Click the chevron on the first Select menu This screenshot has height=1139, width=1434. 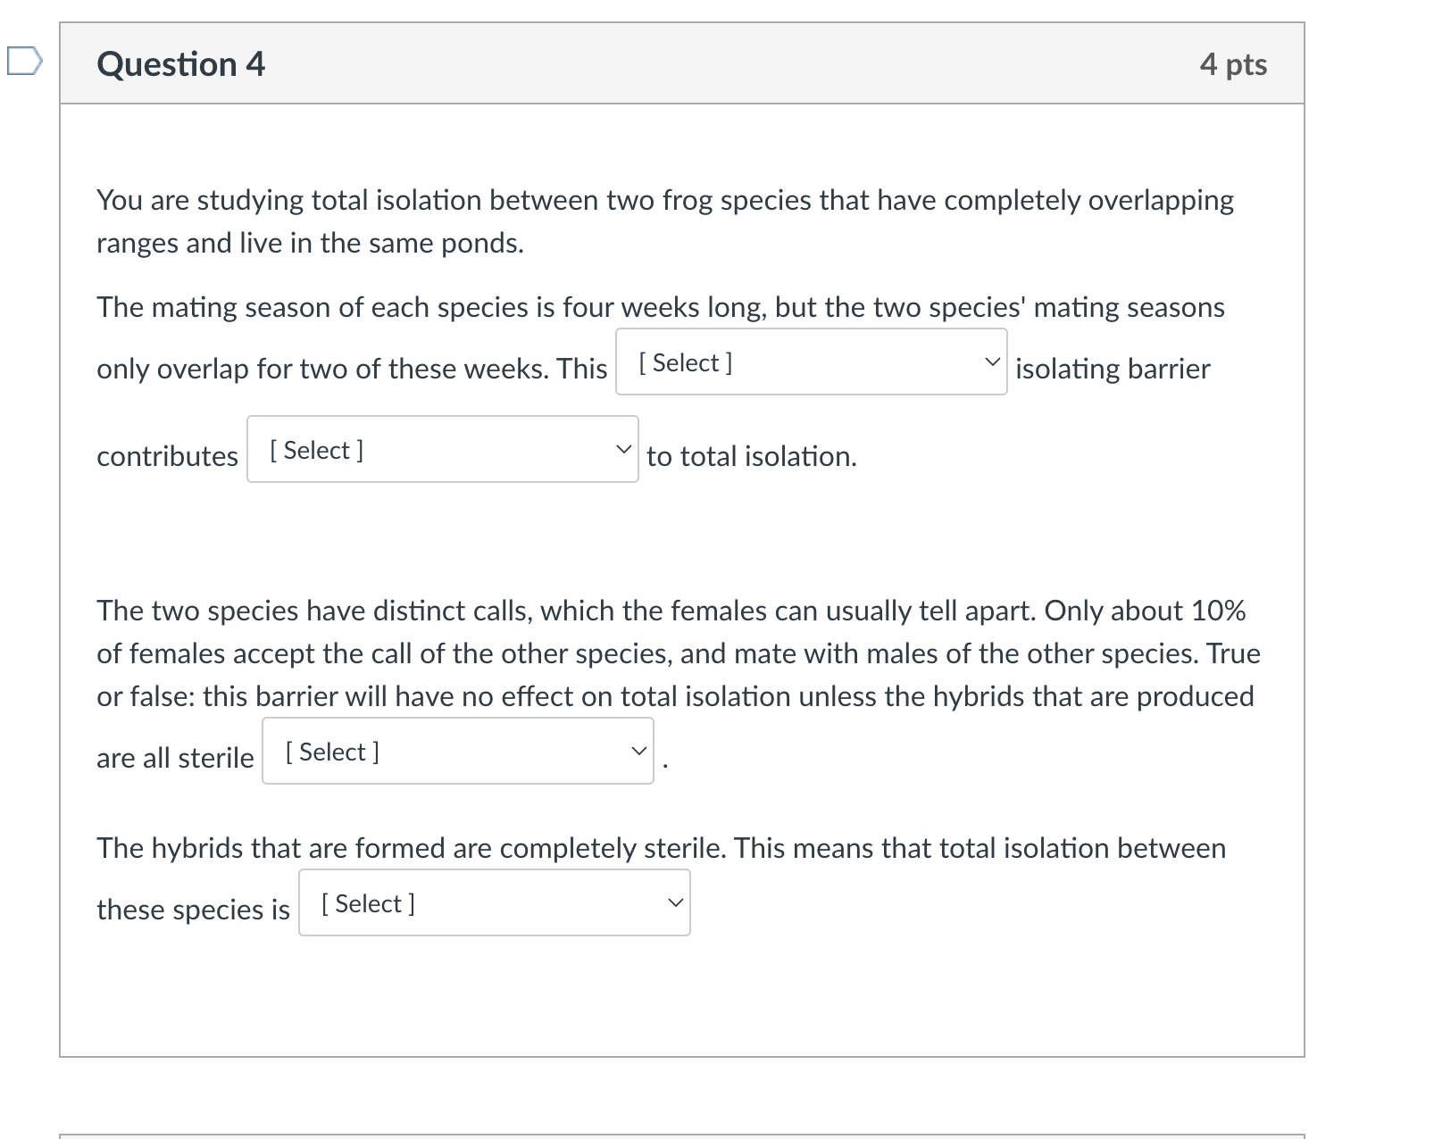click(x=991, y=361)
